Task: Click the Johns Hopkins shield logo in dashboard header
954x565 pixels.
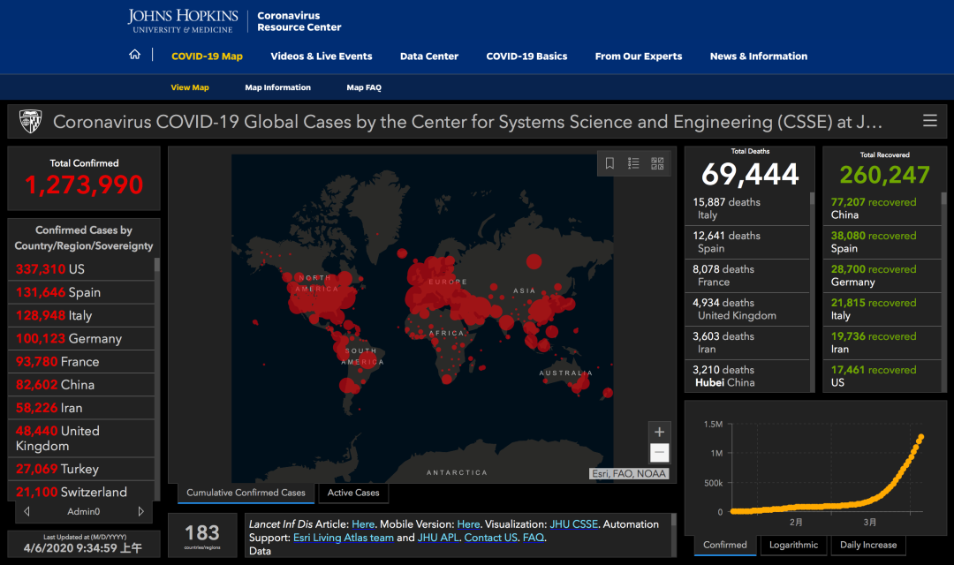Action: point(30,121)
